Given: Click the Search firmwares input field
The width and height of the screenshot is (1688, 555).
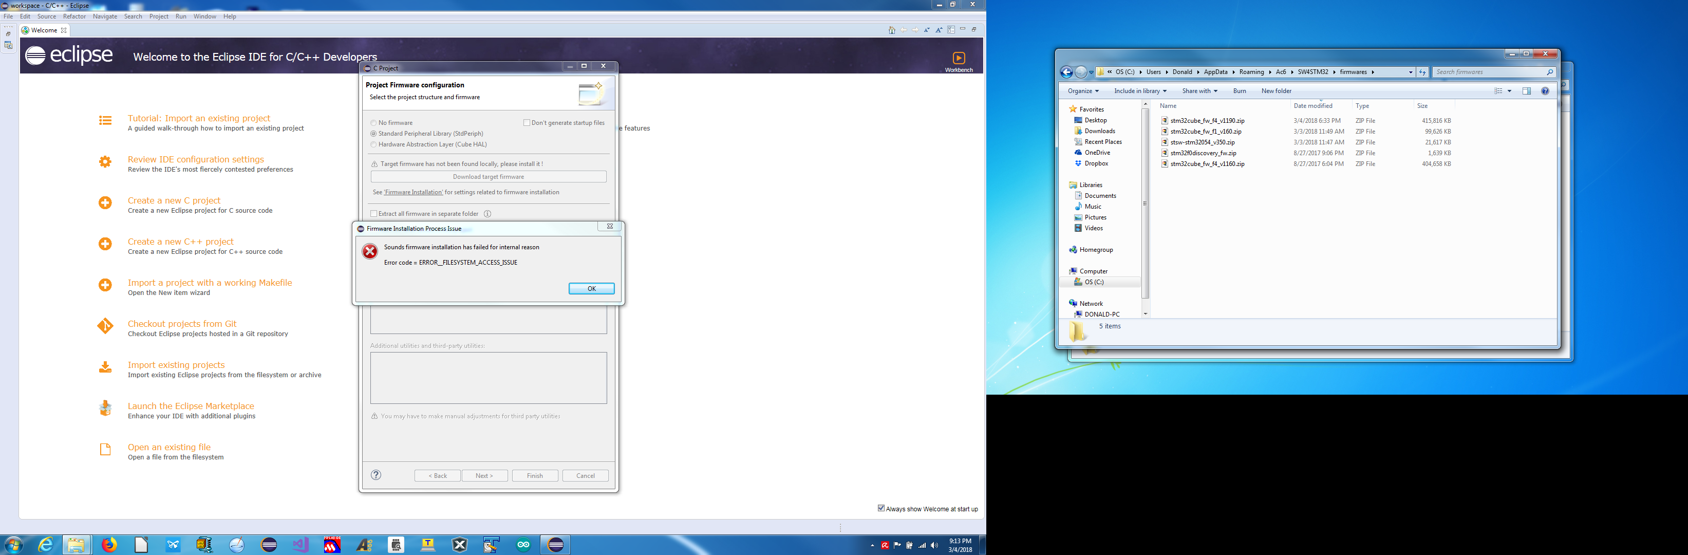Looking at the screenshot, I should pos(1488,72).
